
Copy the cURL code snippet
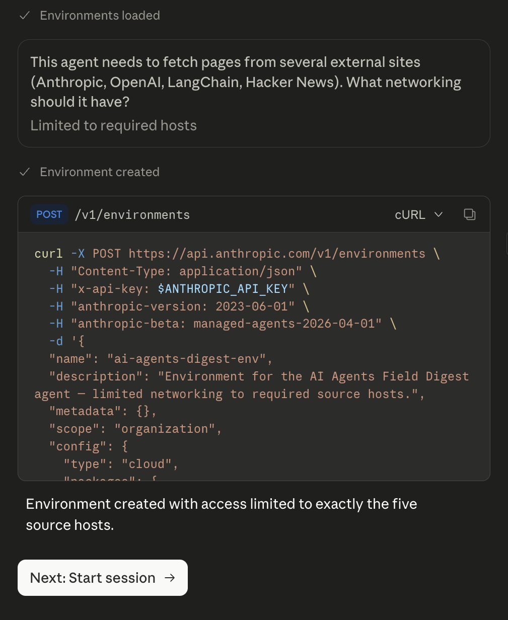pos(469,214)
